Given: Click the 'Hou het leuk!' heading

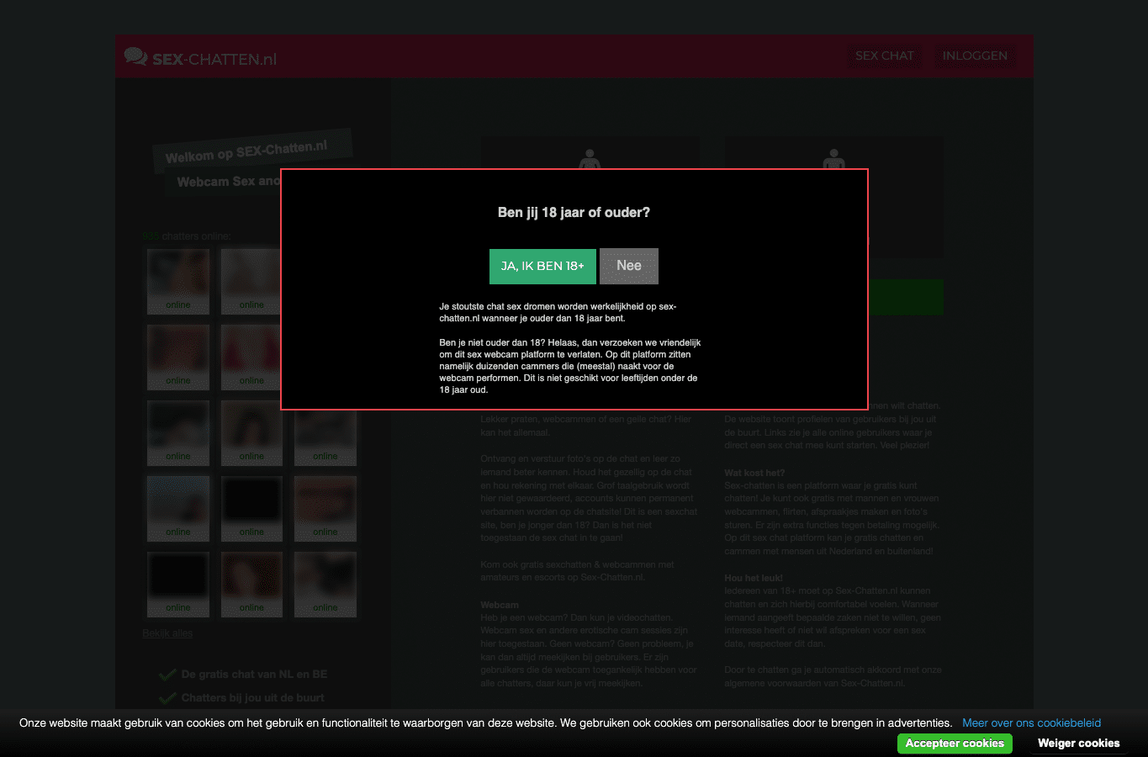Looking at the screenshot, I should pos(754,578).
